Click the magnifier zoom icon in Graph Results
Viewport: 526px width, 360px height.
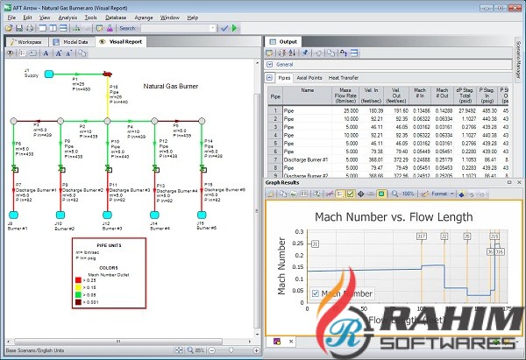(394, 194)
